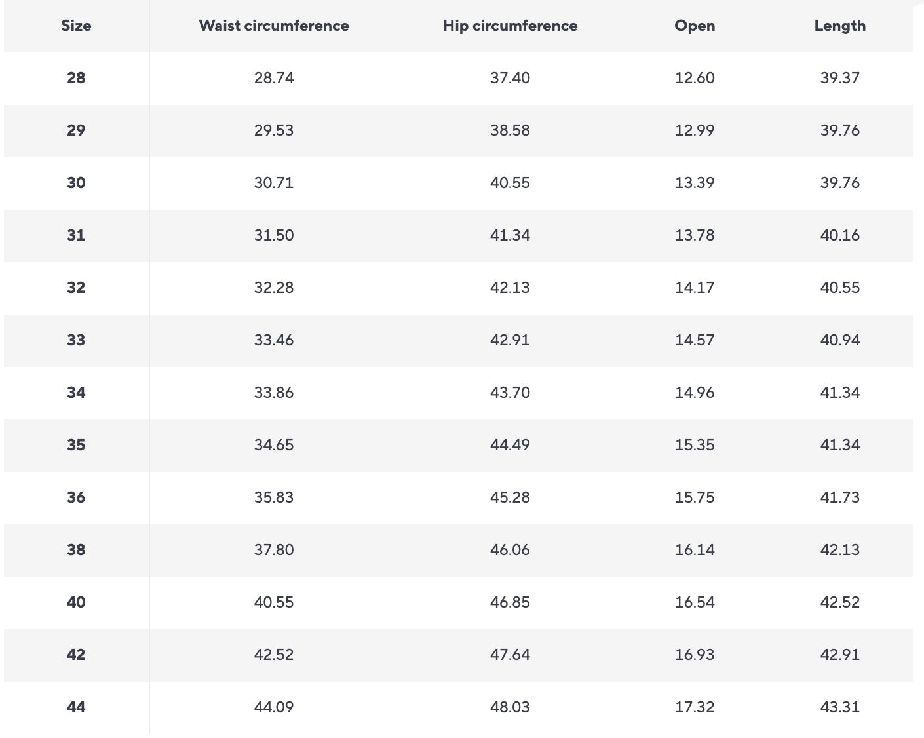This screenshot has height=738, width=924.
Task: Select size 30 in the Size column
Action: pyautogui.click(x=76, y=183)
